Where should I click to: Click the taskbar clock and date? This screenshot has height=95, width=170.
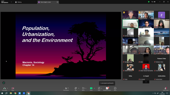click(162, 93)
